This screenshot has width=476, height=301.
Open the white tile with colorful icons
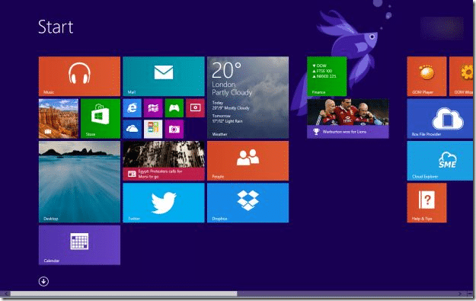click(x=153, y=129)
